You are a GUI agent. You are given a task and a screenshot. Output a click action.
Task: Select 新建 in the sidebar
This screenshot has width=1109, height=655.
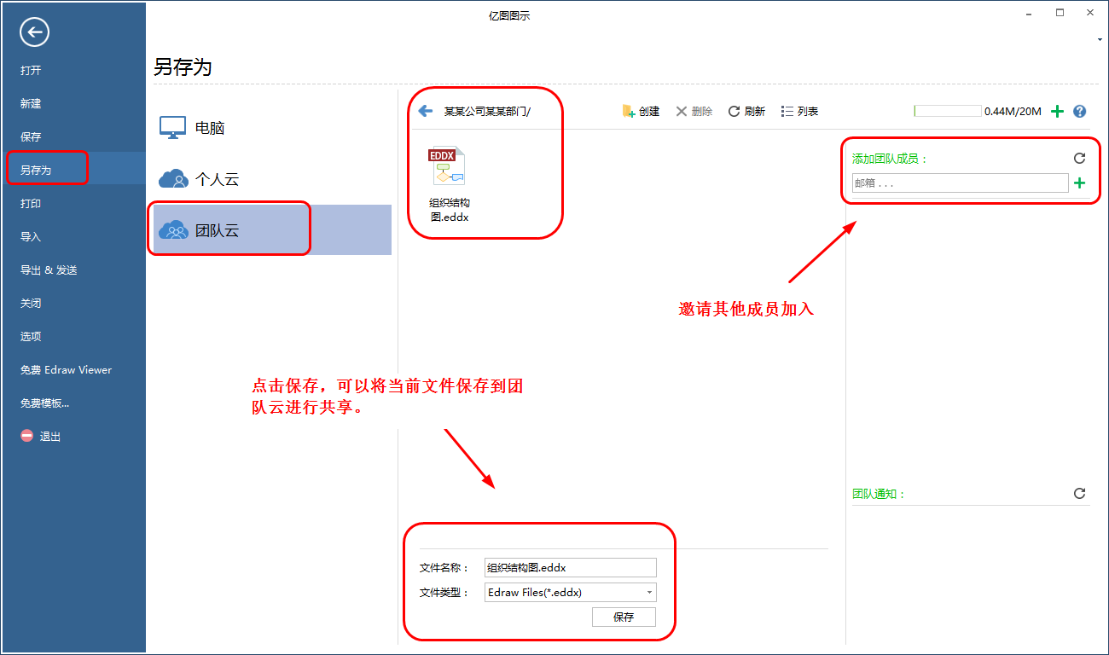tap(31, 103)
